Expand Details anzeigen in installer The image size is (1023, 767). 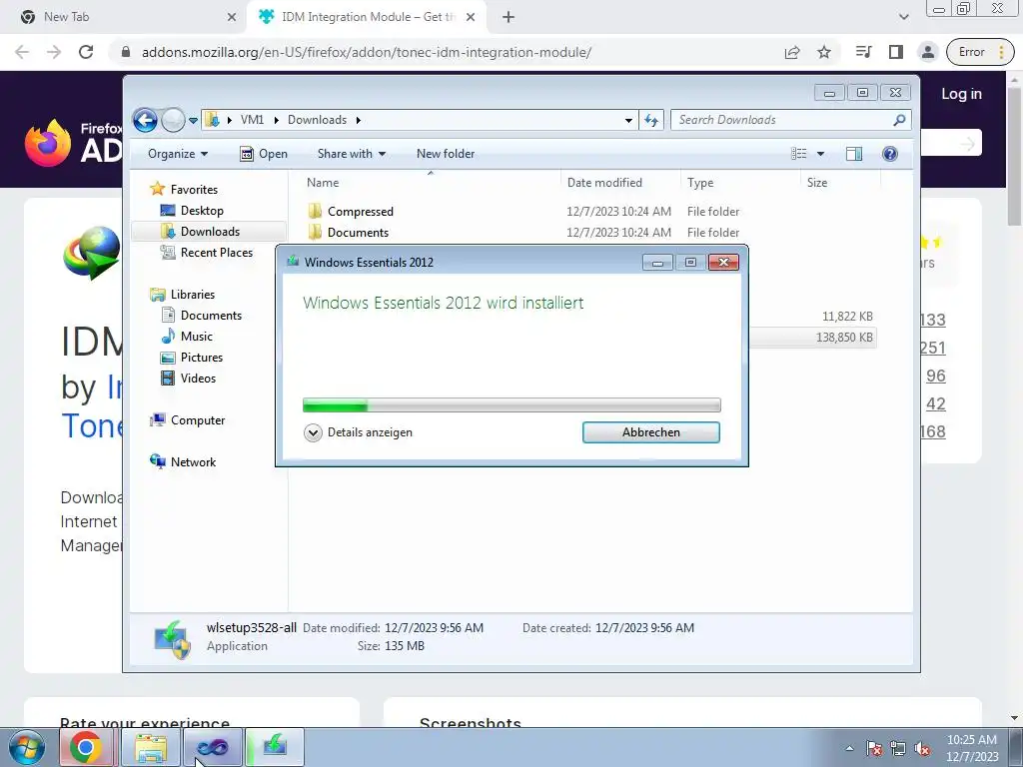359,432
